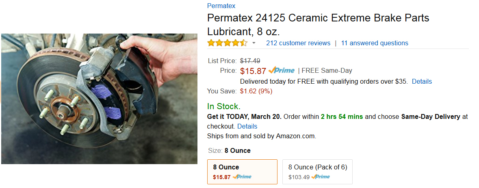Open the 212 customer reviews link
The height and width of the screenshot is (188, 479).
click(x=298, y=43)
